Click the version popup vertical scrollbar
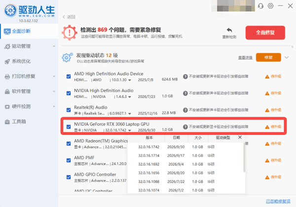The height and width of the screenshot is (207, 296). [244, 158]
